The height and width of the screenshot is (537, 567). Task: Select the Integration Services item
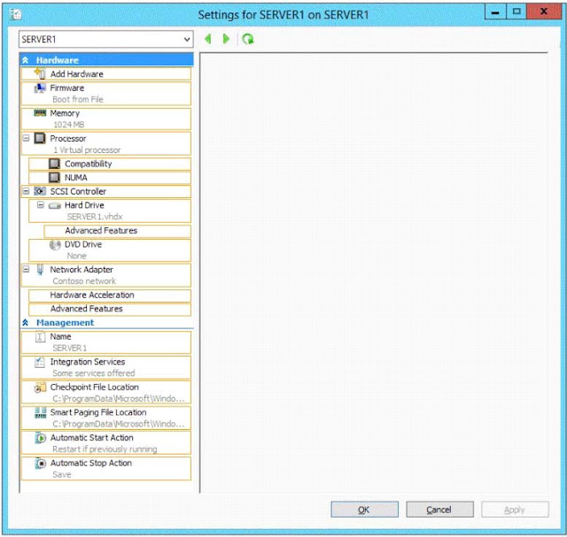click(106, 368)
